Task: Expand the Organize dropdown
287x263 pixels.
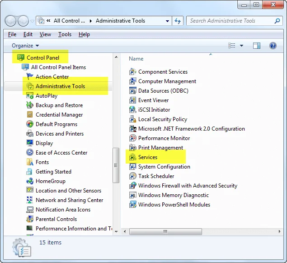Action: [x=25, y=46]
